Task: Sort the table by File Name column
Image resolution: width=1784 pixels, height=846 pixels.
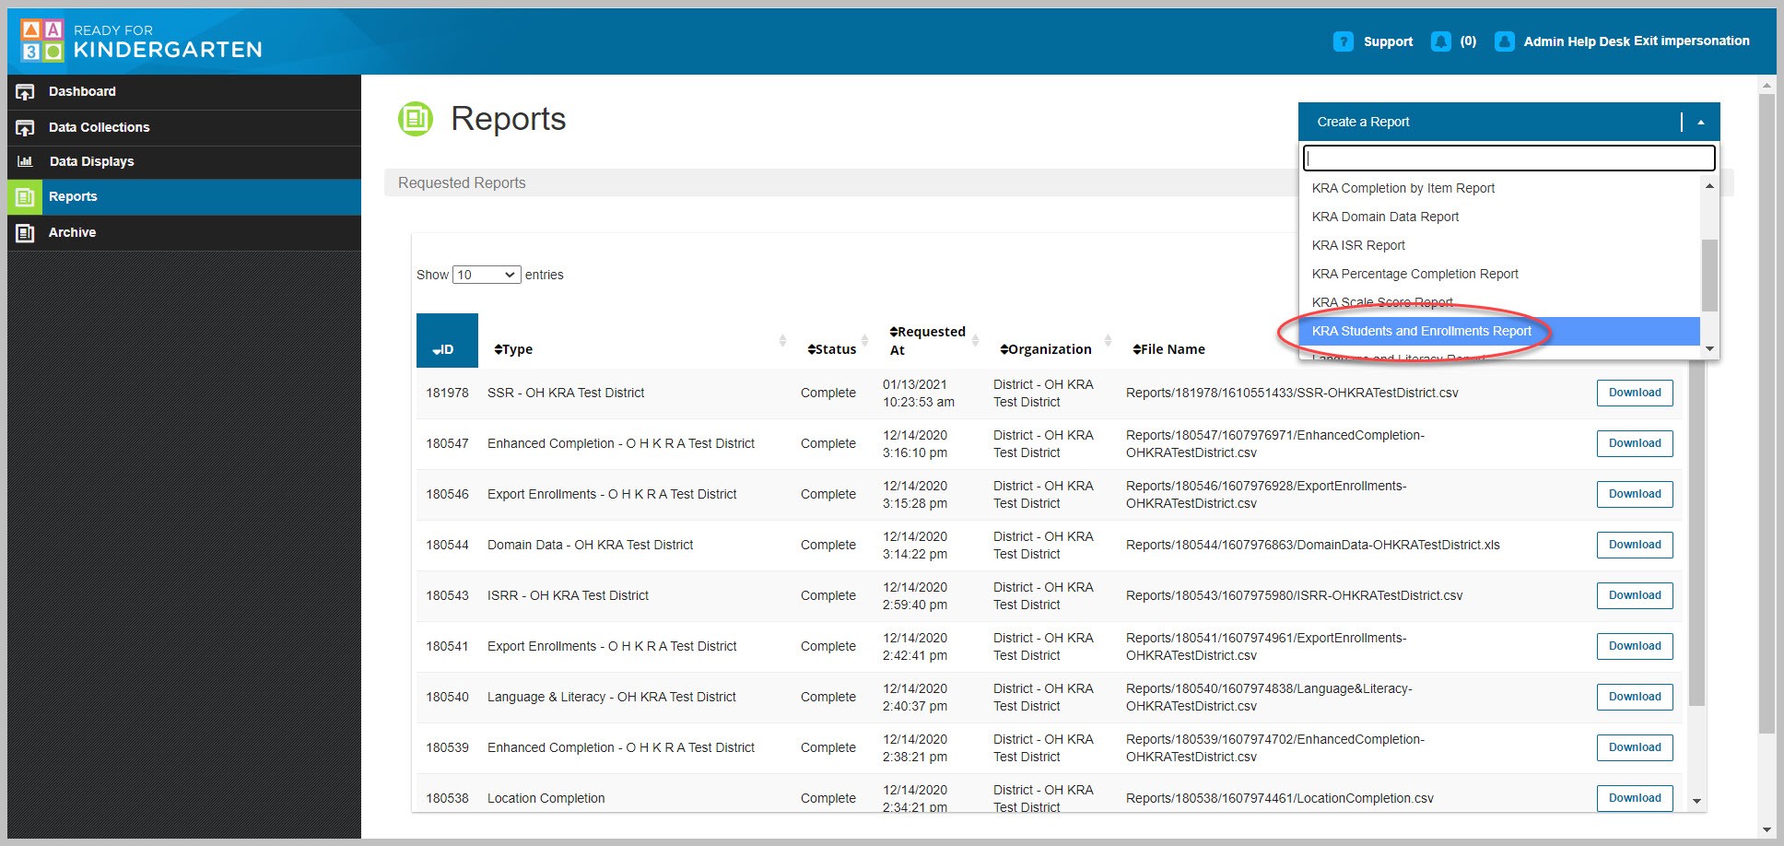Action: tap(1168, 349)
